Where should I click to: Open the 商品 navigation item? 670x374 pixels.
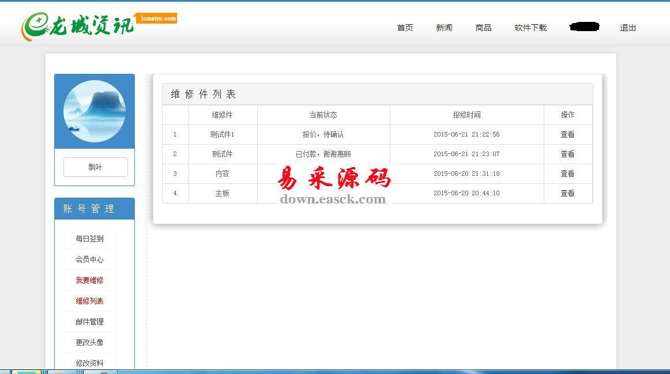(x=483, y=28)
